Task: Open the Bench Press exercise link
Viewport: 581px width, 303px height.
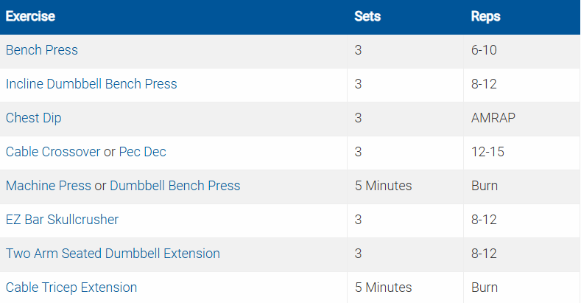Action: [x=42, y=50]
